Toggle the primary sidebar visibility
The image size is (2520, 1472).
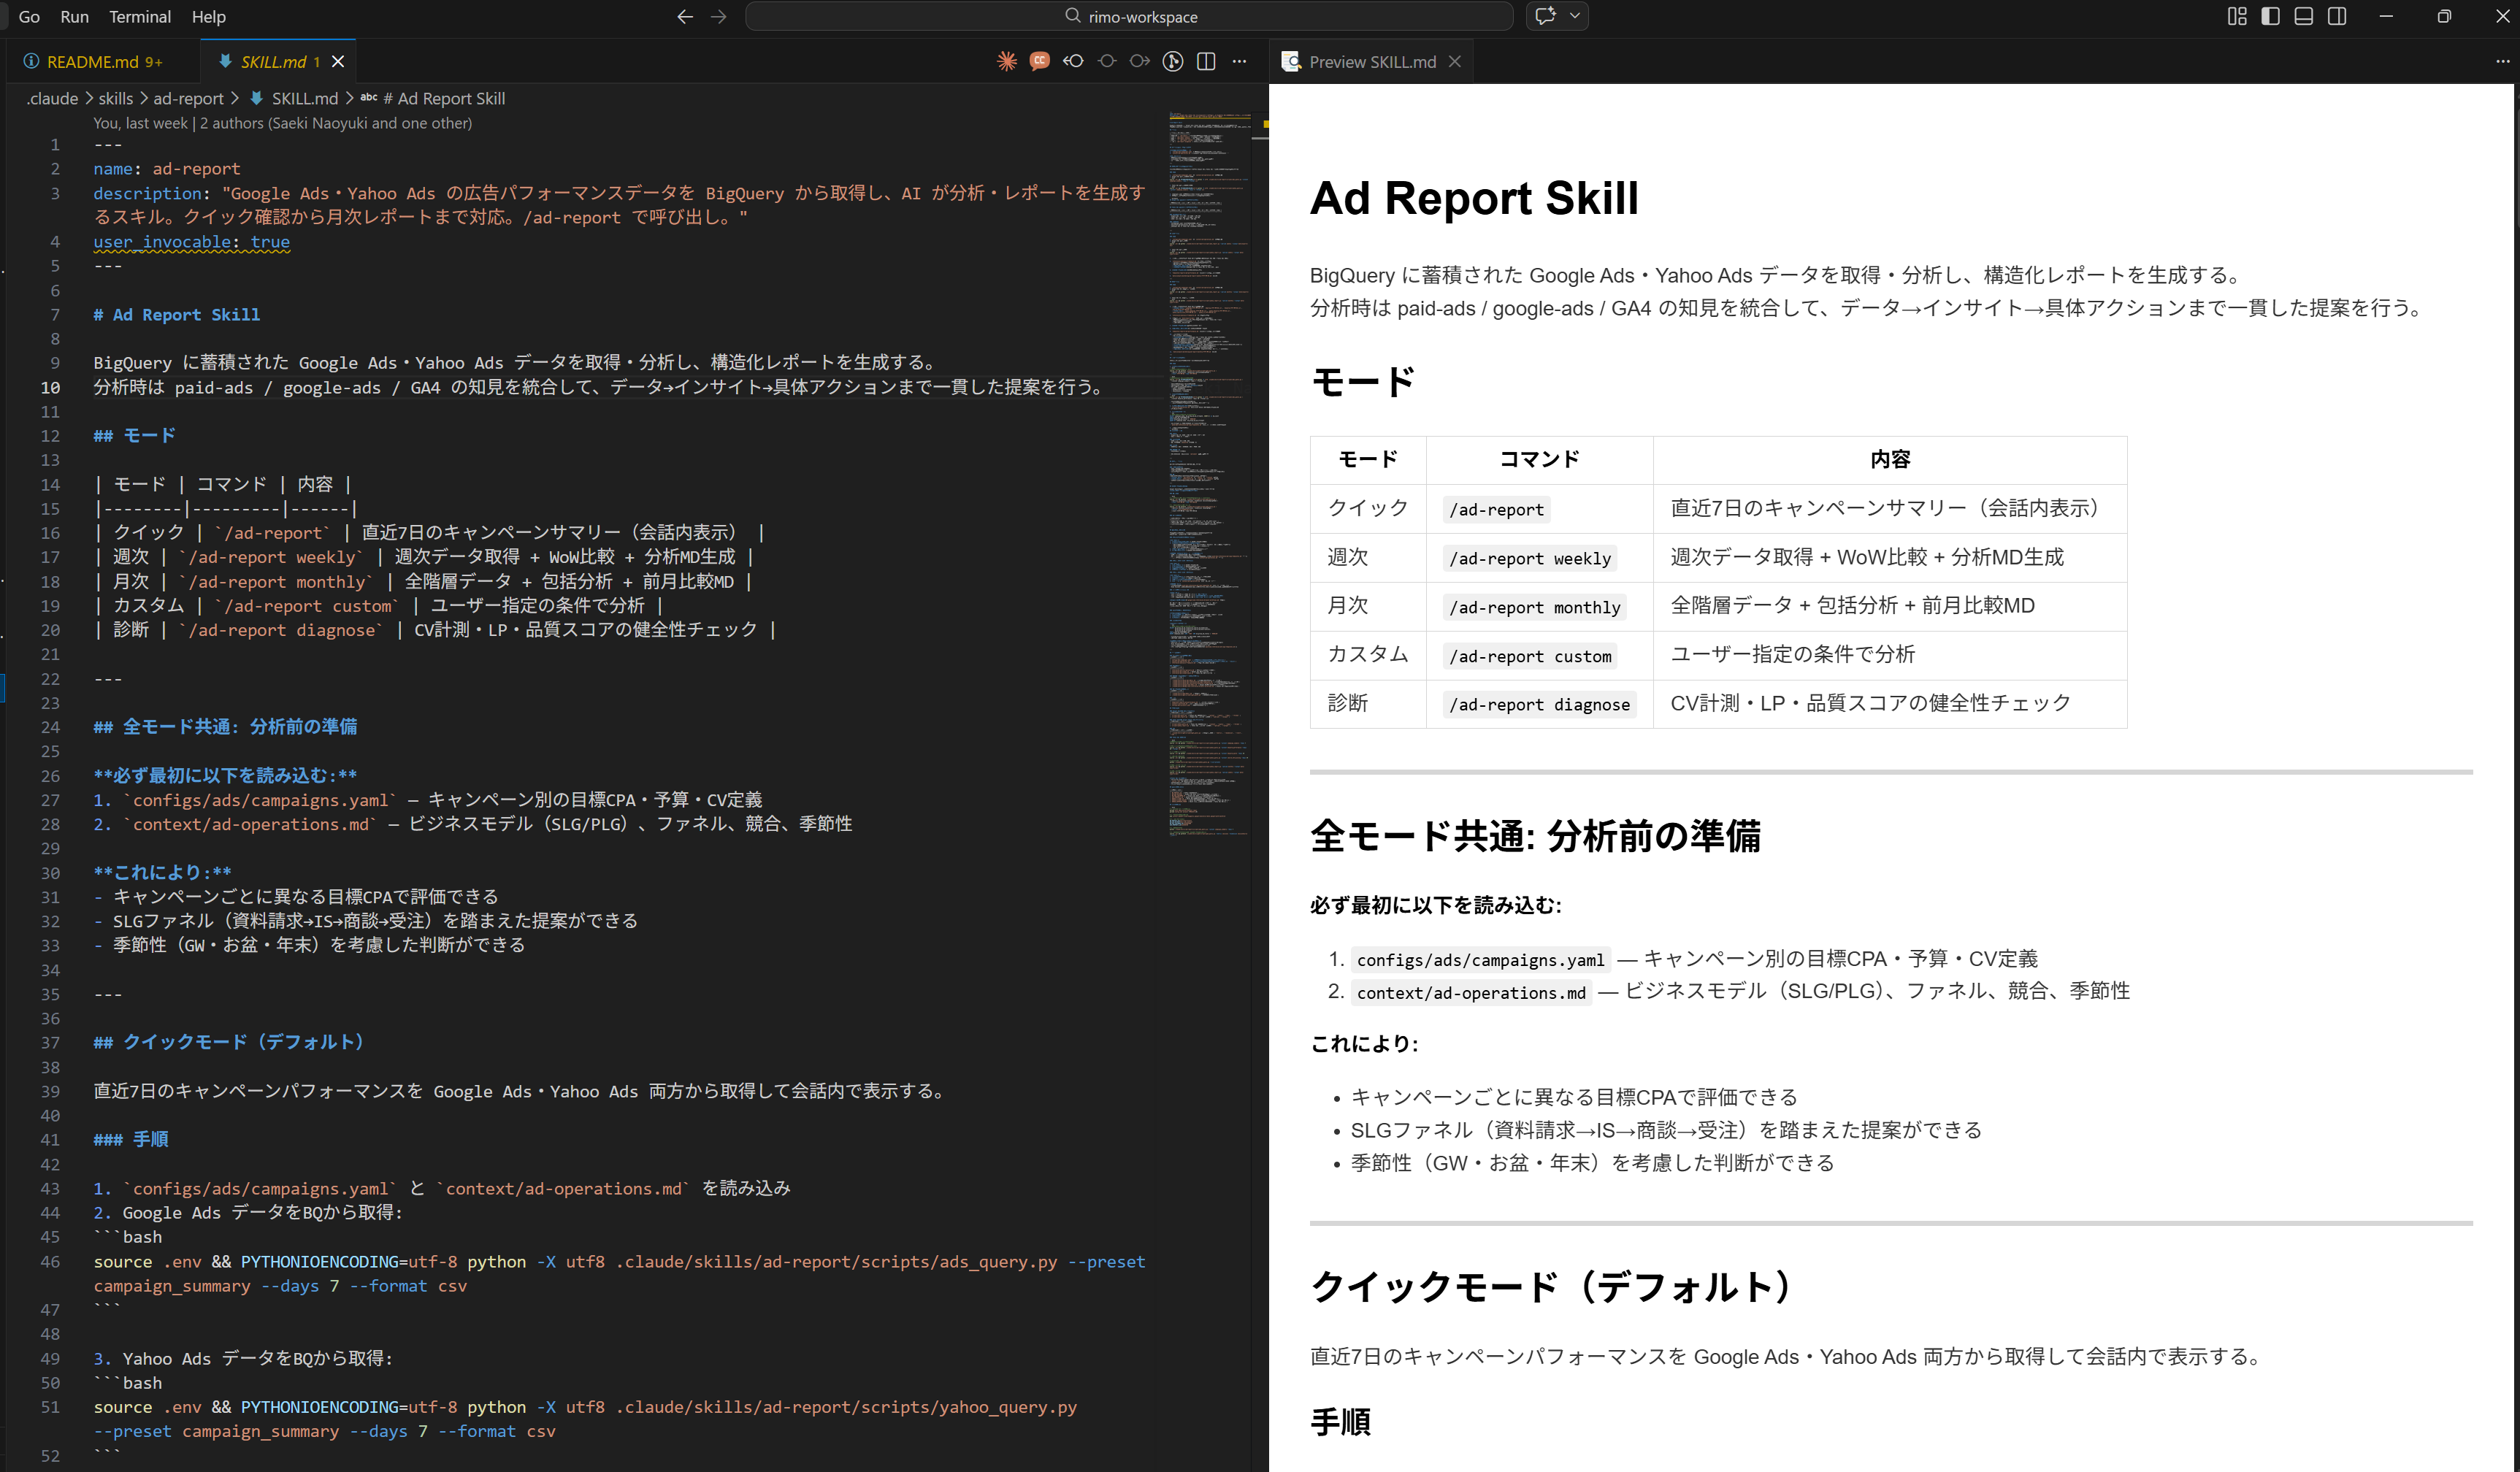(x=2270, y=16)
